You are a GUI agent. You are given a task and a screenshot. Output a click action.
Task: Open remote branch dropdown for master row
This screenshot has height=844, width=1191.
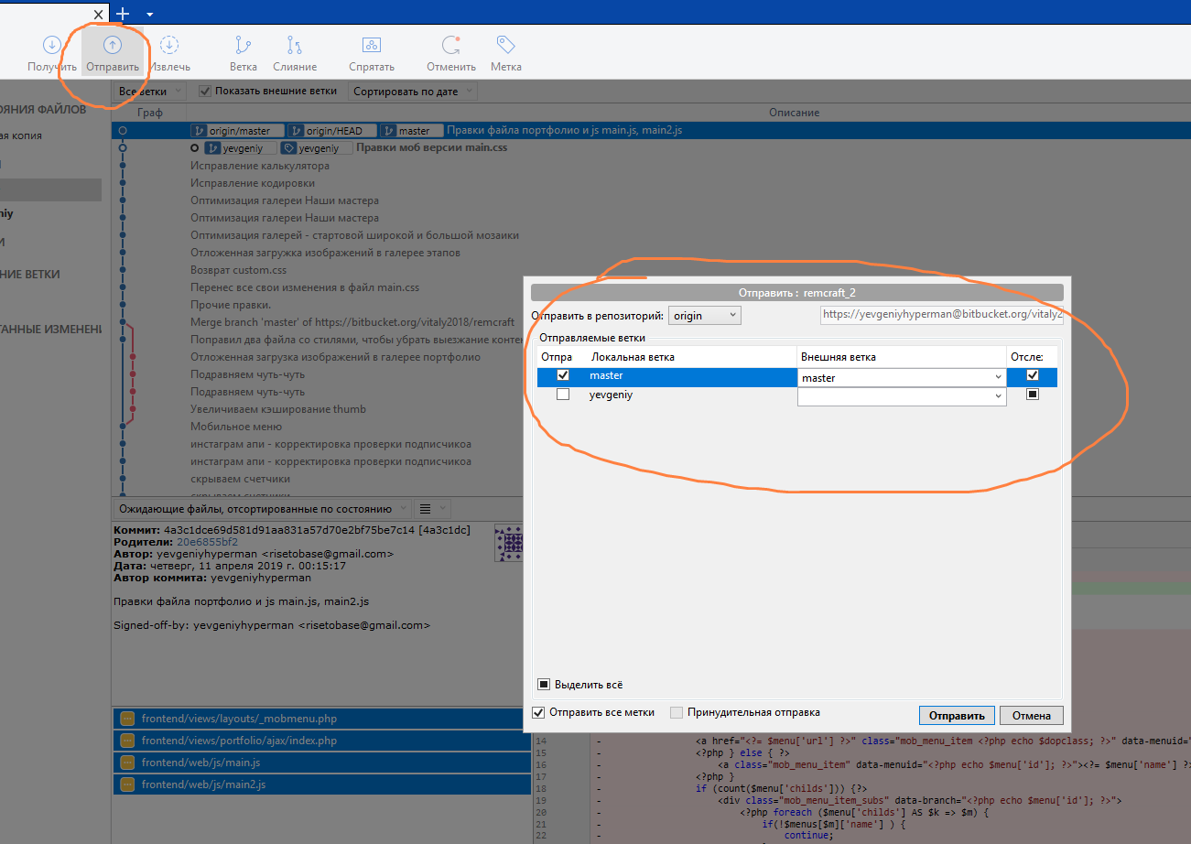[x=997, y=377]
